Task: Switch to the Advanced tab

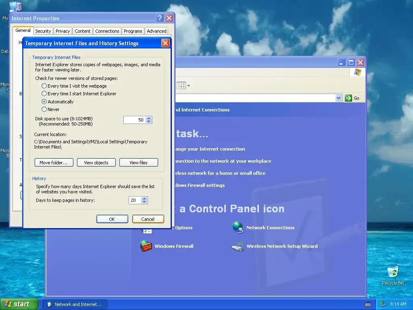Action: [157, 31]
